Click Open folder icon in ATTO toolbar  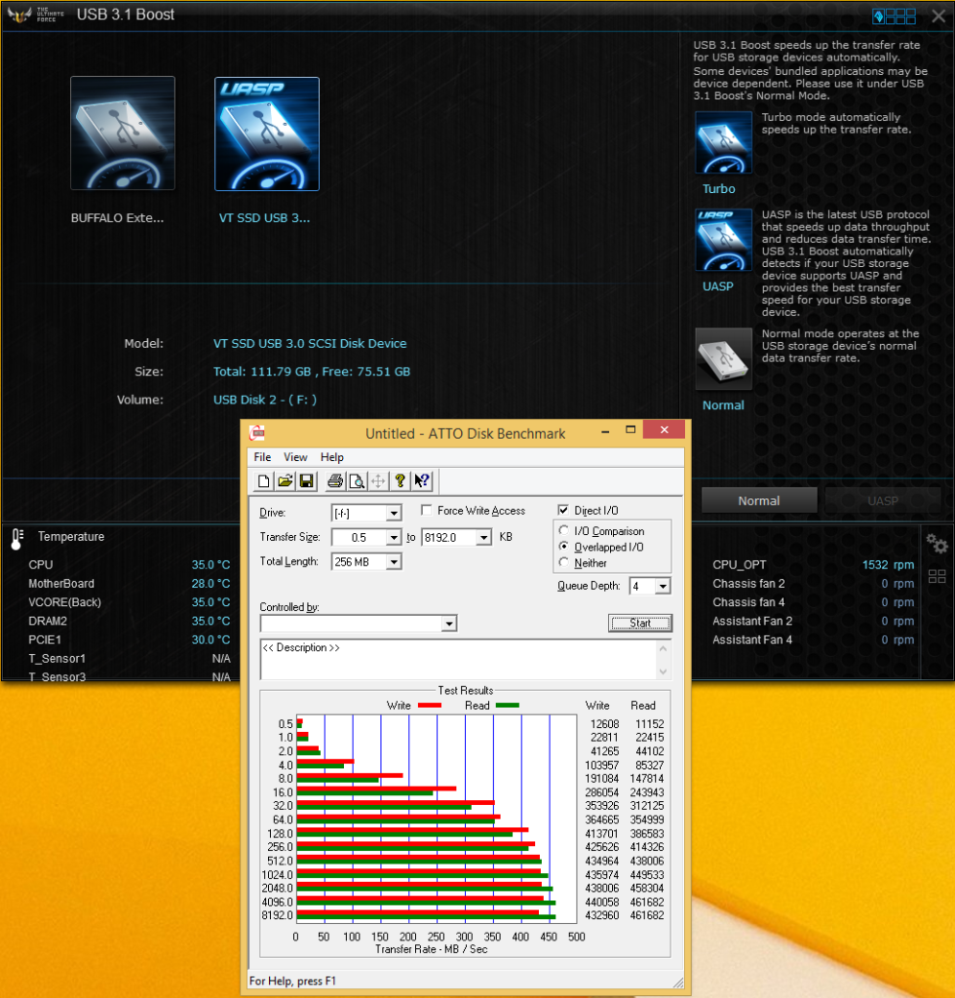[285, 481]
